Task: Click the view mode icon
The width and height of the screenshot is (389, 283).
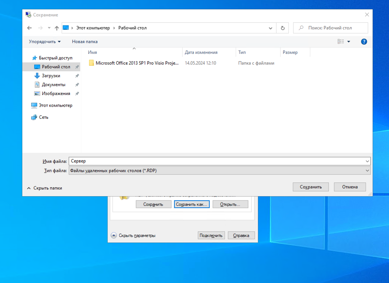Action: 340,42
